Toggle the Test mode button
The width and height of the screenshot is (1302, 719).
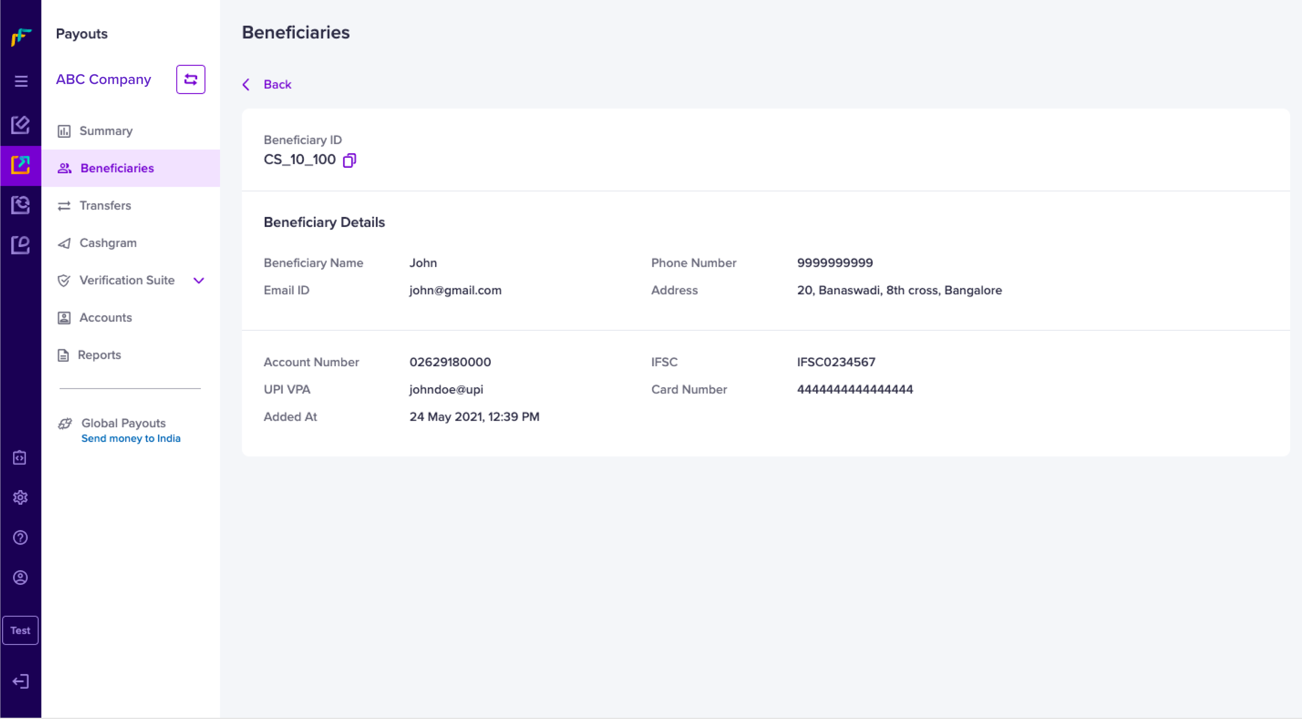pyautogui.click(x=20, y=630)
